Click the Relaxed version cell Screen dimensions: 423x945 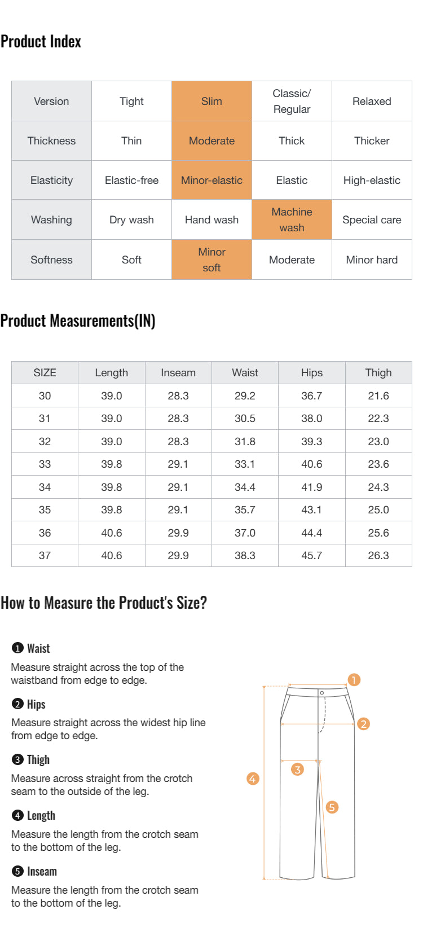click(372, 101)
